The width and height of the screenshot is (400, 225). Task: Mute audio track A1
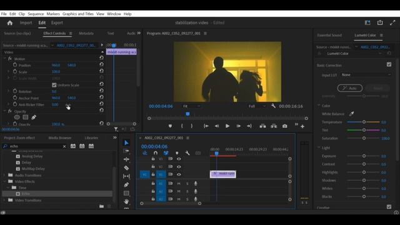(x=179, y=183)
